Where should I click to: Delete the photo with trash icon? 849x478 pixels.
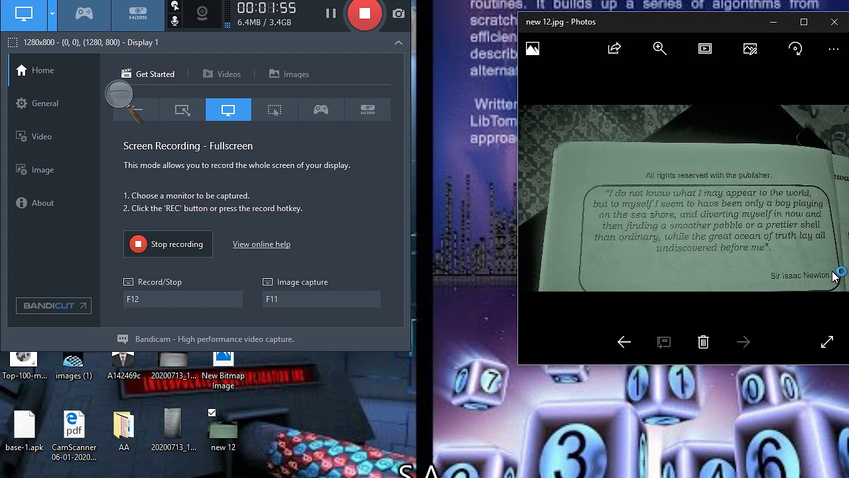[x=703, y=342]
